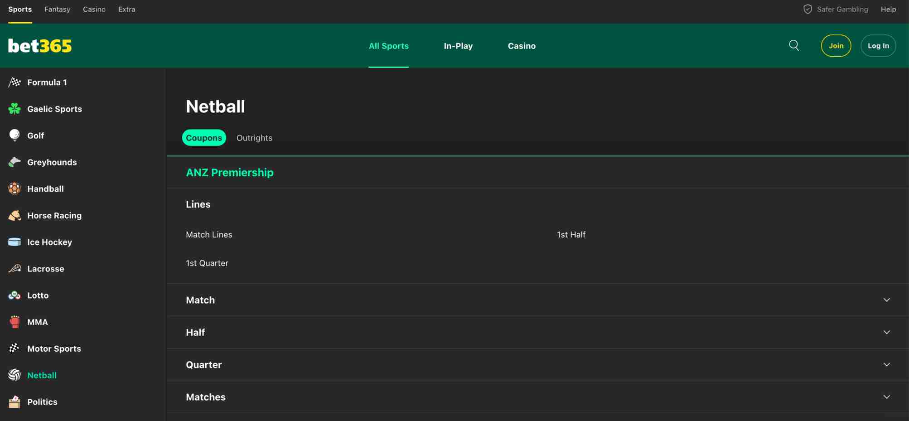The height and width of the screenshot is (421, 909).
Task: Open search with the magnifier icon
Action: pyautogui.click(x=794, y=45)
